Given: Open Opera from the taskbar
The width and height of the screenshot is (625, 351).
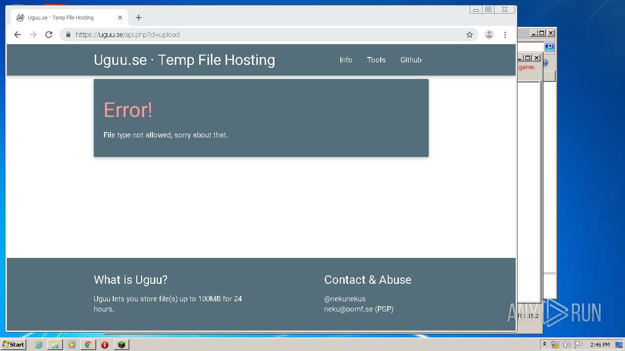Looking at the screenshot, I should pyautogui.click(x=104, y=345).
